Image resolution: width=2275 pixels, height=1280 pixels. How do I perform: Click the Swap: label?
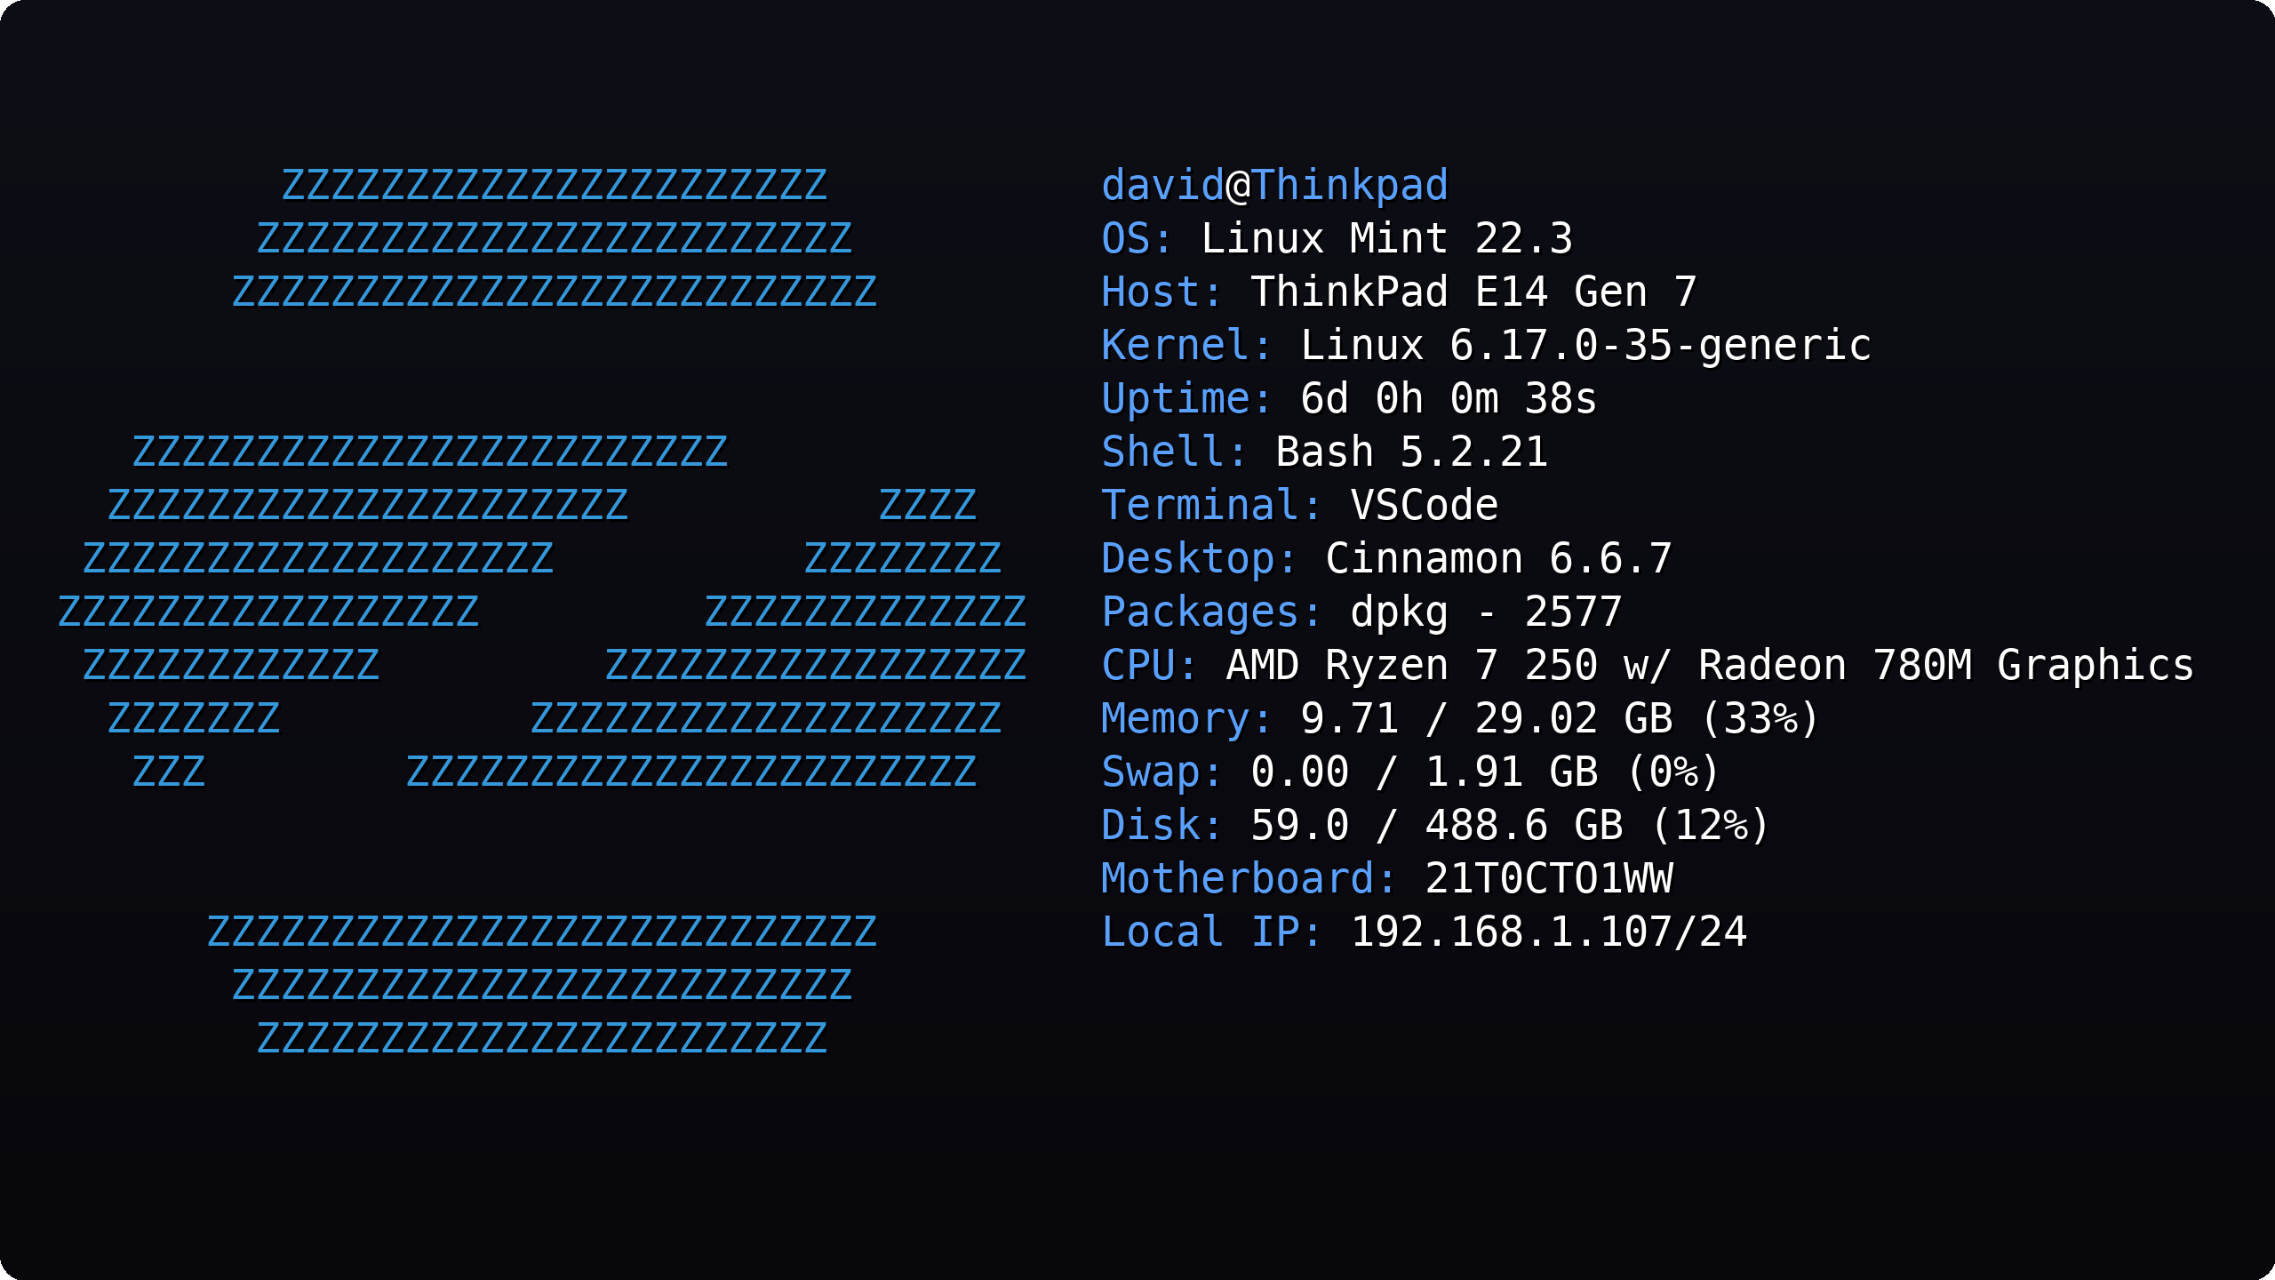(x=1163, y=772)
